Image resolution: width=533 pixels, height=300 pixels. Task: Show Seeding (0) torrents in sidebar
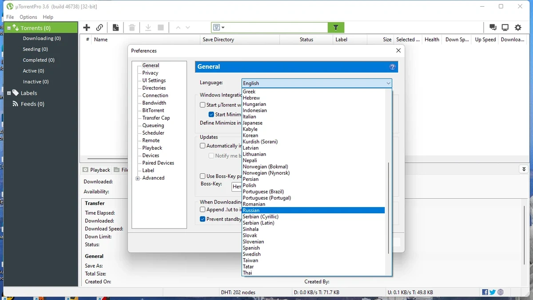pos(35,49)
